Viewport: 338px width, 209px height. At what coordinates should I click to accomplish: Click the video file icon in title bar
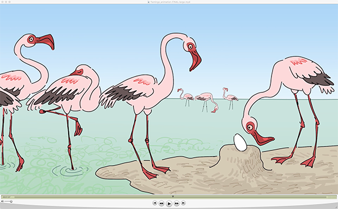click(x=149, y=2)
